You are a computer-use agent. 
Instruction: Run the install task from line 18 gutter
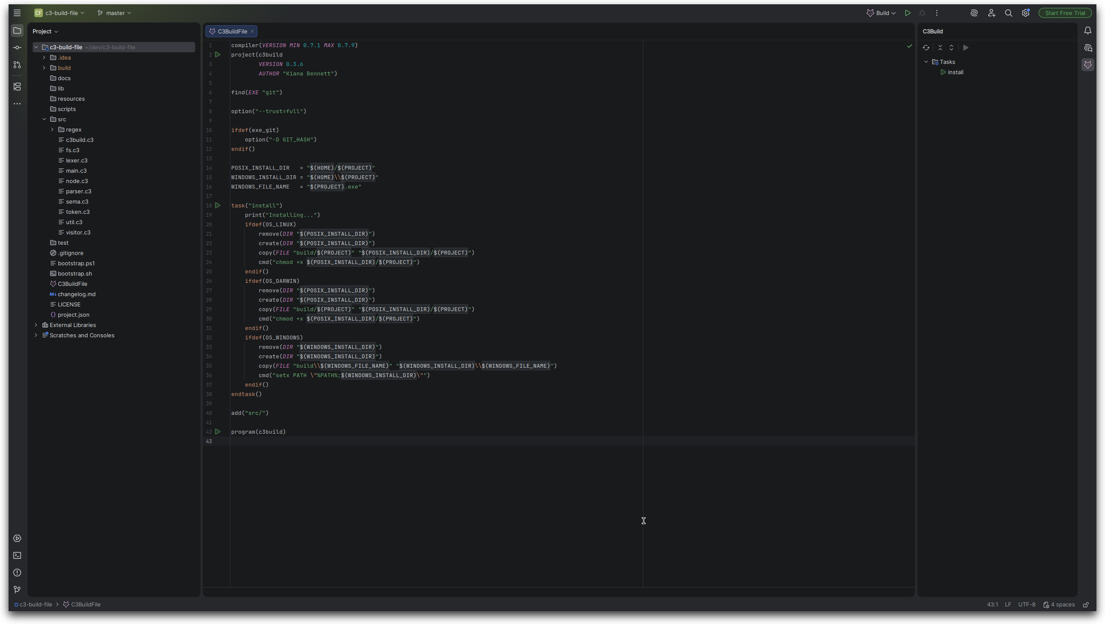[218, 206]
